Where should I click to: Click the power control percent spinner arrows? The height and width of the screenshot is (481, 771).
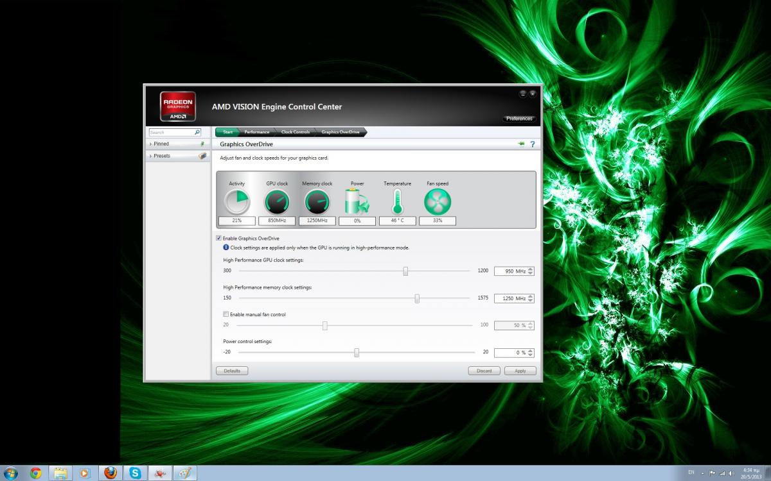click(x=531, y=353)
